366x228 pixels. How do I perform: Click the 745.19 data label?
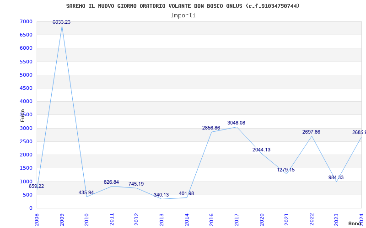coord(136,184)
